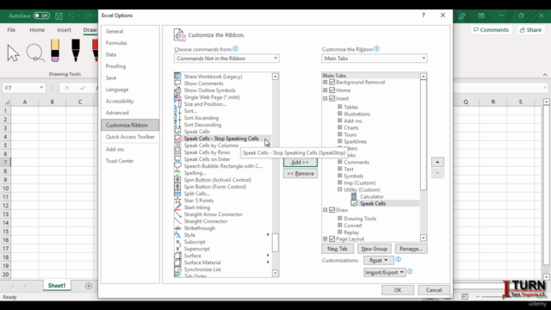Expand the Tables group
The image size is (551, 310).
[x=340, y=107]
